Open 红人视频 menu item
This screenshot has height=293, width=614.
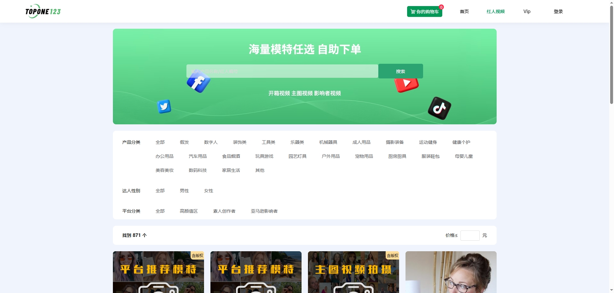(x=495, y=11)
